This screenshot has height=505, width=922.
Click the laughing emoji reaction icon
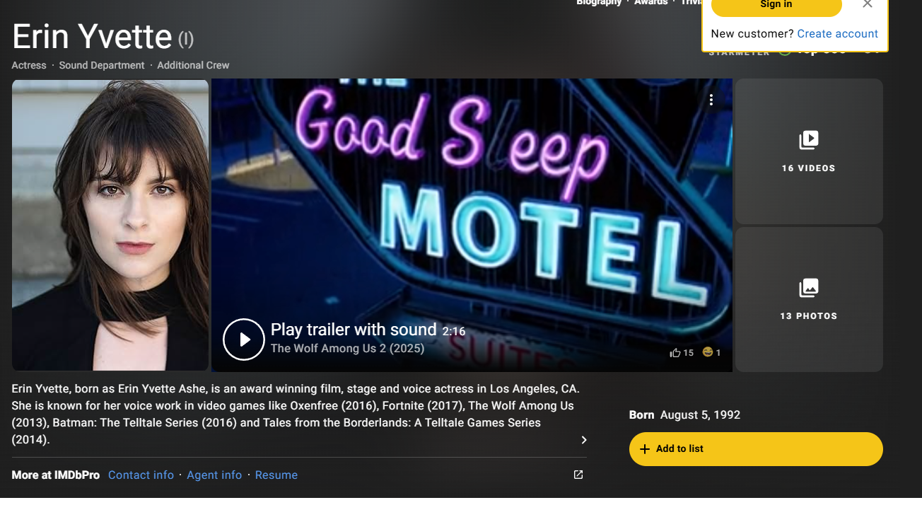(x=707, y=352)
